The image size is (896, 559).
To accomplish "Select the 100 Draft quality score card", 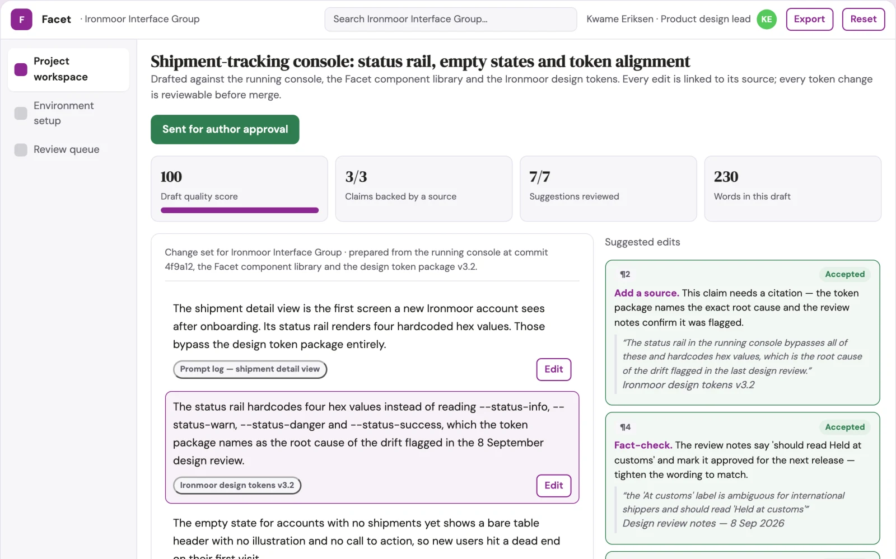I will [x=239, y=189].
